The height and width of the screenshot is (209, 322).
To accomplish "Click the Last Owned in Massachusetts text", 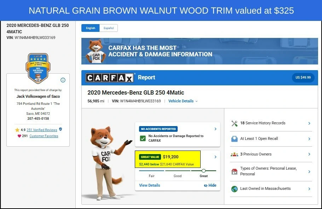I will 265,188.
